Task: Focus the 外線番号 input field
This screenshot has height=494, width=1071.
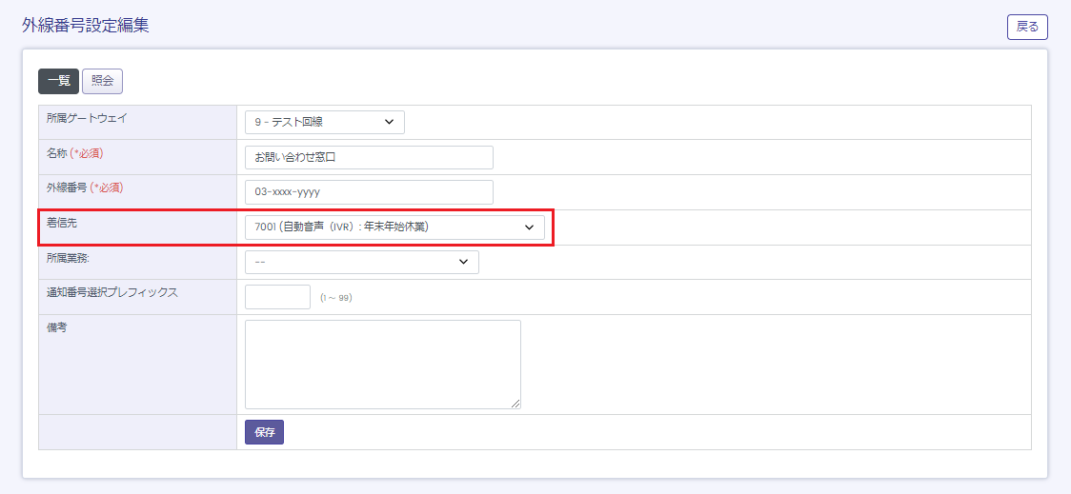Action: (368, 192)
